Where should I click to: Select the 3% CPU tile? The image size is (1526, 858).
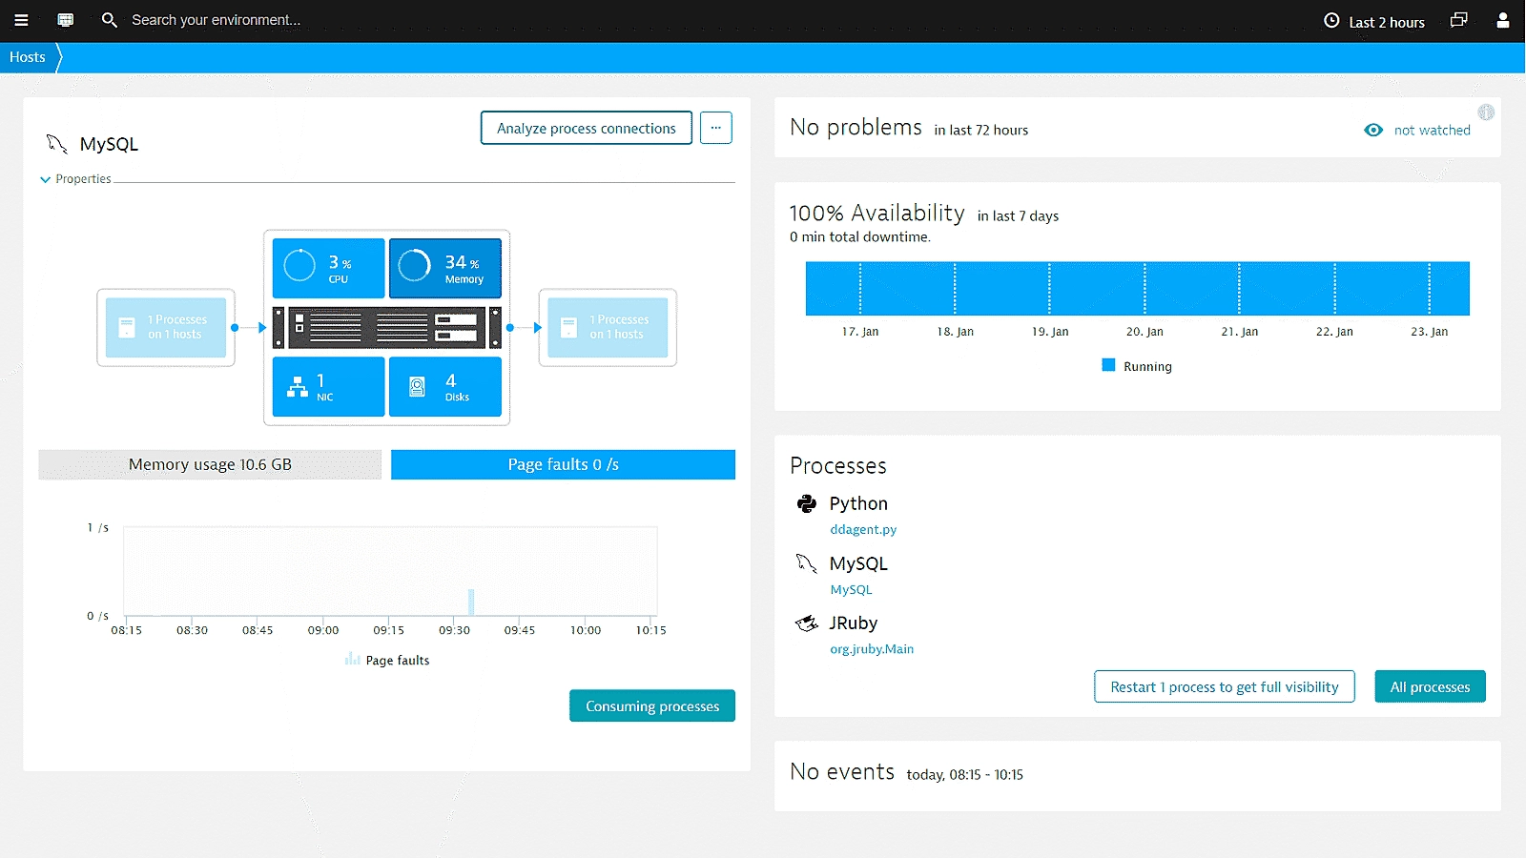(x=329, y=268)
